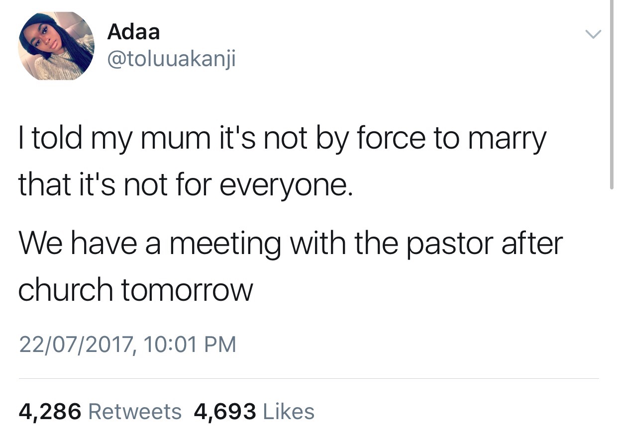
Task: Open Adaa's profile picture
Action: click(56, 46)
